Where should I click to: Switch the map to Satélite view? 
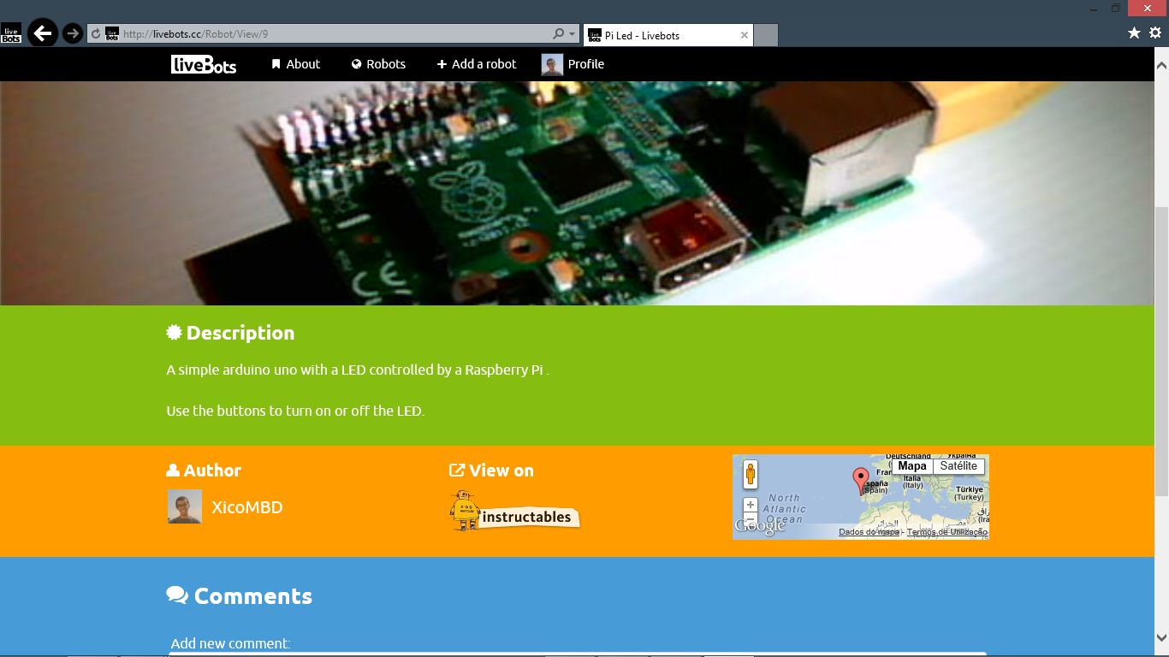[x=958, y=466]
